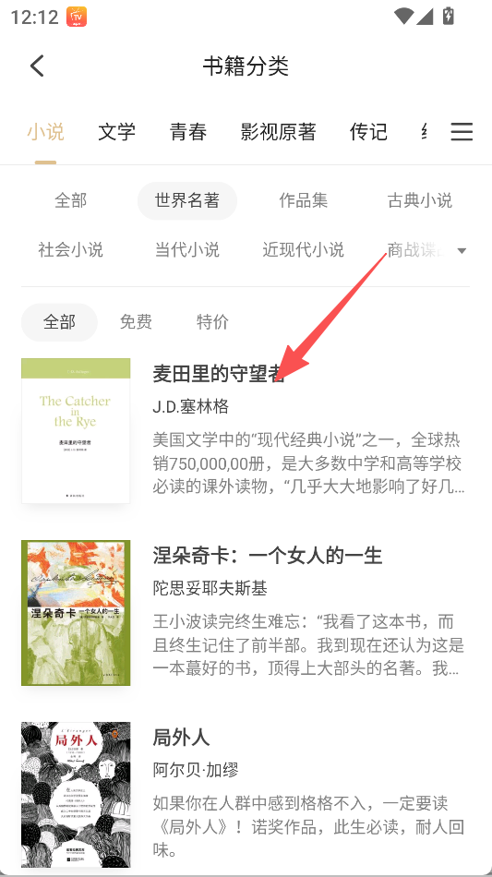Open book title 涅朵奇卡：一个女人的一生
Viewport: 492px width, 877px height.
coord(268,556)
